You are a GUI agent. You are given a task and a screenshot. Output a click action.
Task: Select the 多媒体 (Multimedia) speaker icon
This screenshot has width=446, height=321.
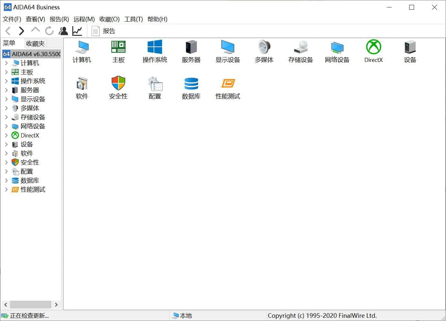264,52
